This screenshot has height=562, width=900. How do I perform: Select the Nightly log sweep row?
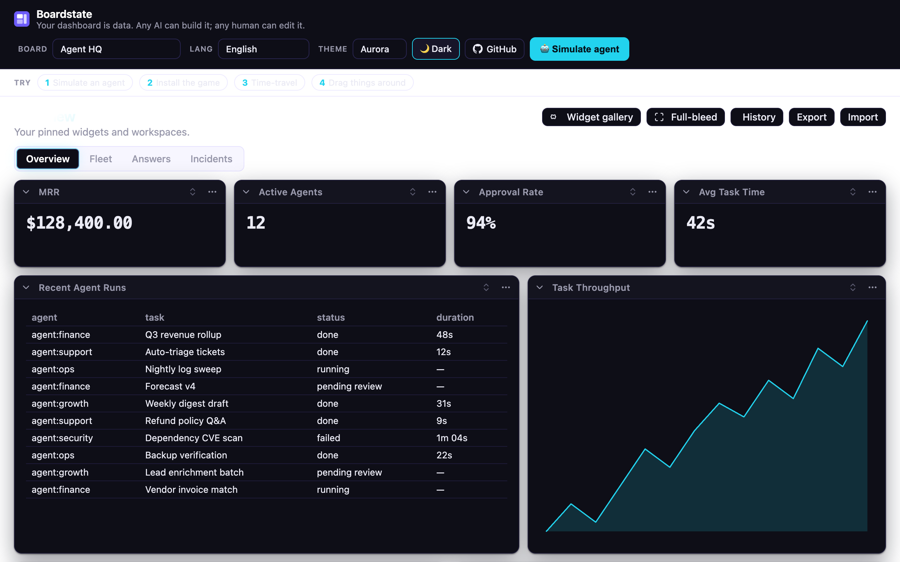click(266, 369)
